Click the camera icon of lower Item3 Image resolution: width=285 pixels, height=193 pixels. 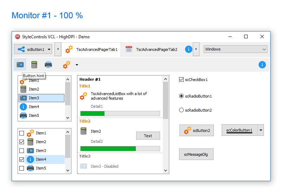point(30,151)
